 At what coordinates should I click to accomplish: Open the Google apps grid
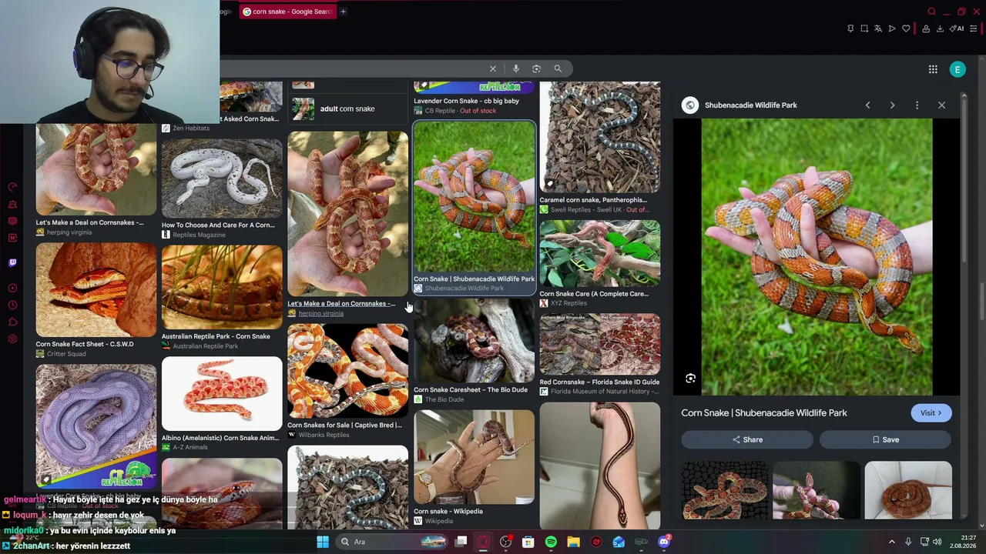coord(933,69)
